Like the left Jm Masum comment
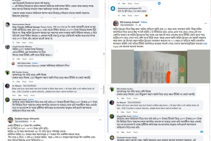The image size is (211, 141). click(x=20, y=96)
